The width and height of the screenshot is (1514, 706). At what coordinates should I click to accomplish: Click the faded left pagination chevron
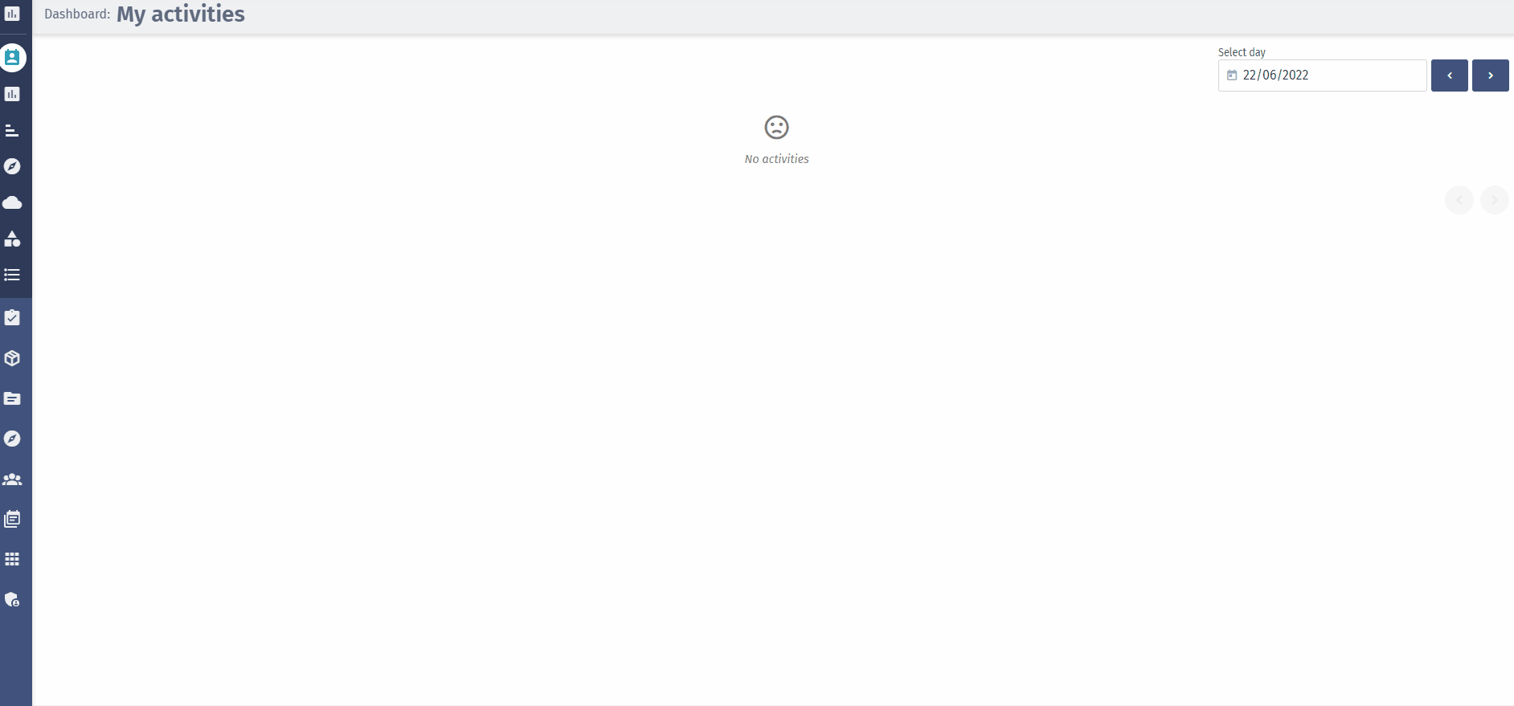[1459, 200]
